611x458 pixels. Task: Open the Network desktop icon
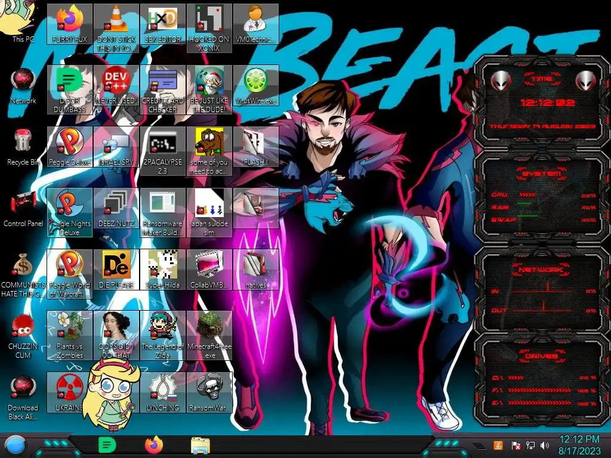[x=23, y=86]
